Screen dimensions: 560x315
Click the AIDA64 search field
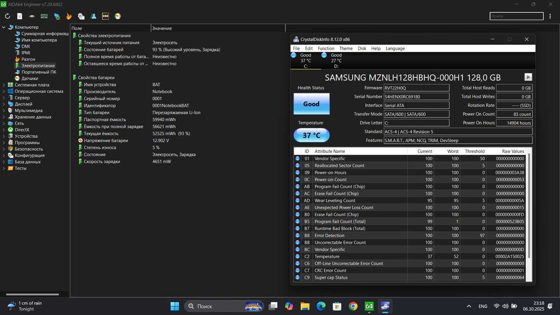coord(516,16)
